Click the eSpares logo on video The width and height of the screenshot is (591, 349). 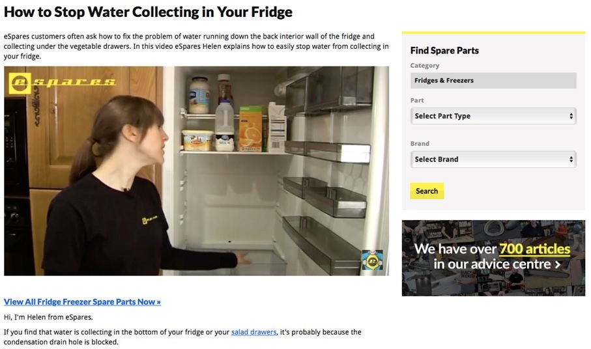click(x=63, y=83)
